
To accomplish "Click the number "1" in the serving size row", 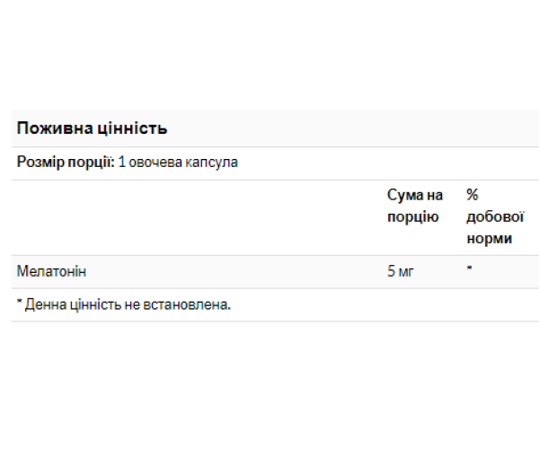I will coord(120,163).
